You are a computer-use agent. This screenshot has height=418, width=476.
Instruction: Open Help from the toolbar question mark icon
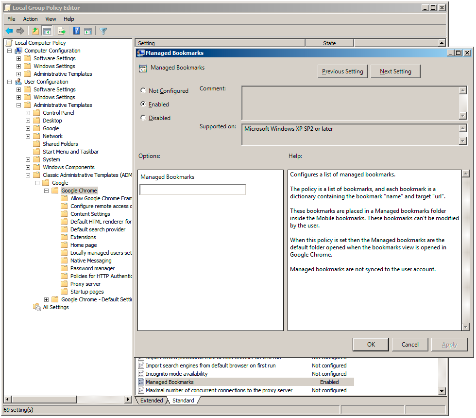[x=76, y=30]
